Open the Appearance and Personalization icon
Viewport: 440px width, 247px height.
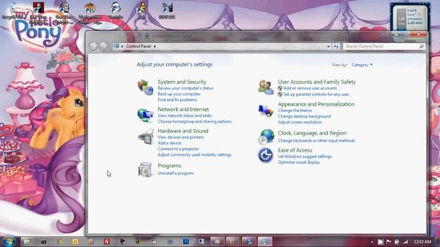click(x=266, y=111)
